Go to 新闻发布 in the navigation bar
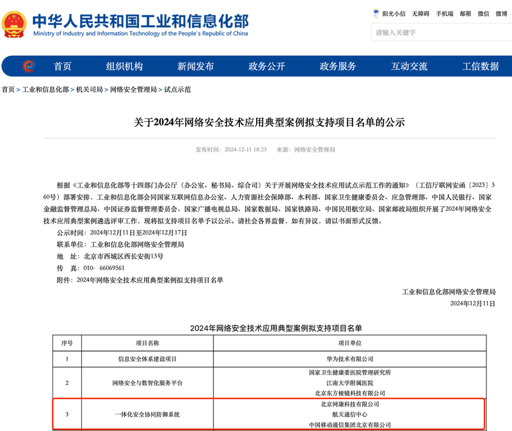 pyautogui.click(x=196, y=67)
